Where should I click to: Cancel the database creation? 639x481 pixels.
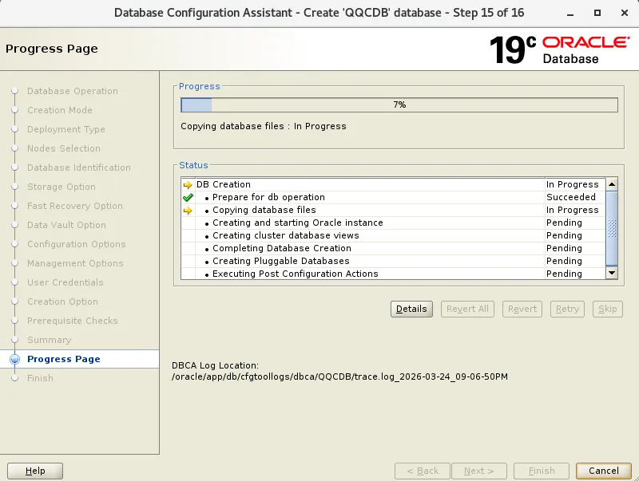[604, 471]
